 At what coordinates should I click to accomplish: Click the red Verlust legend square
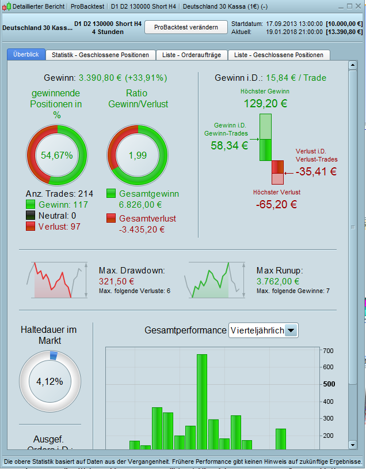tap(30, 227)
